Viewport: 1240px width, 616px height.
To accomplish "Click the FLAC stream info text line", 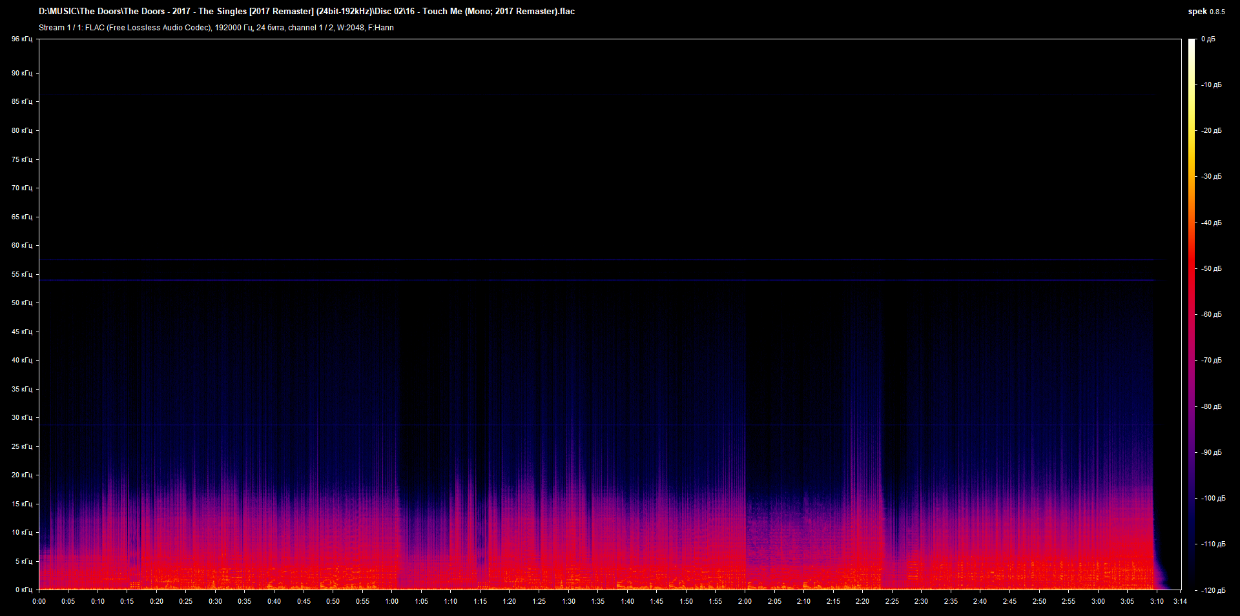I will [216, 28].
